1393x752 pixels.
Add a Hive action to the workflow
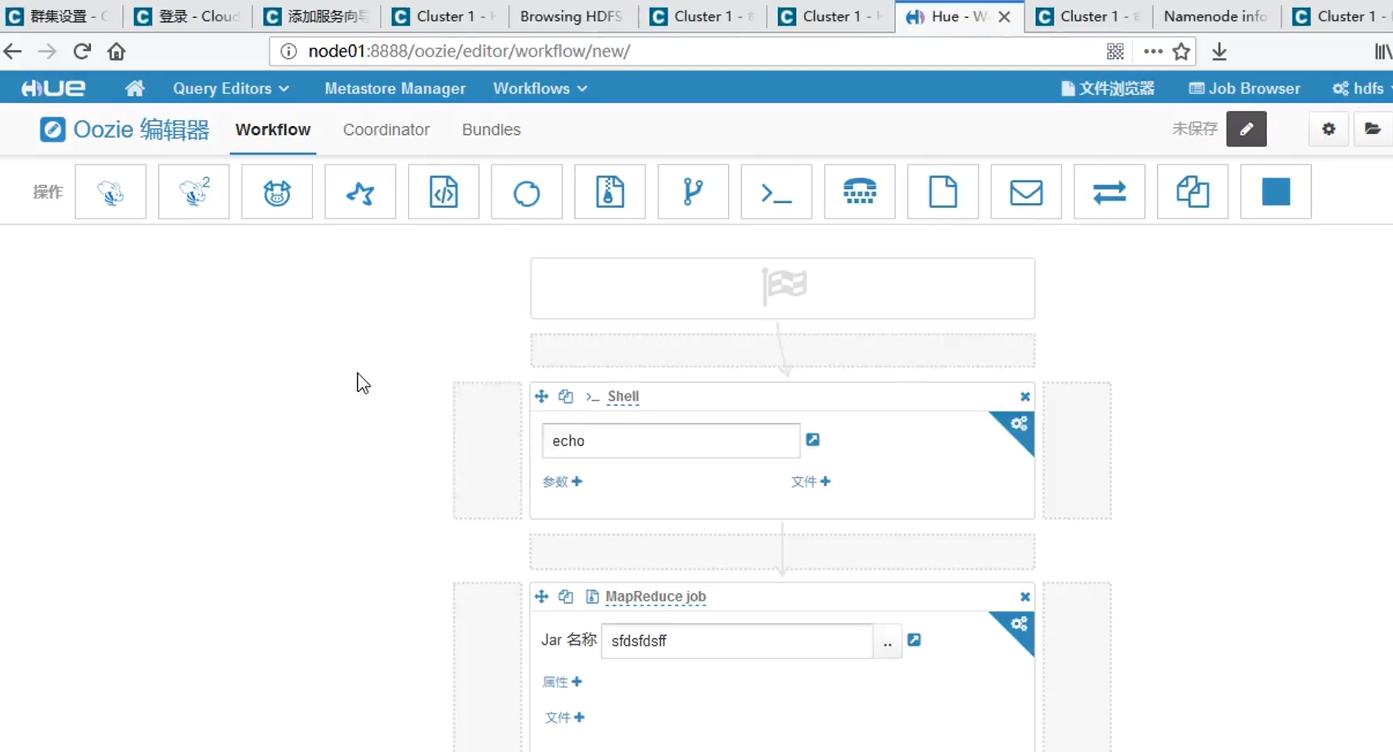(111, 191)
